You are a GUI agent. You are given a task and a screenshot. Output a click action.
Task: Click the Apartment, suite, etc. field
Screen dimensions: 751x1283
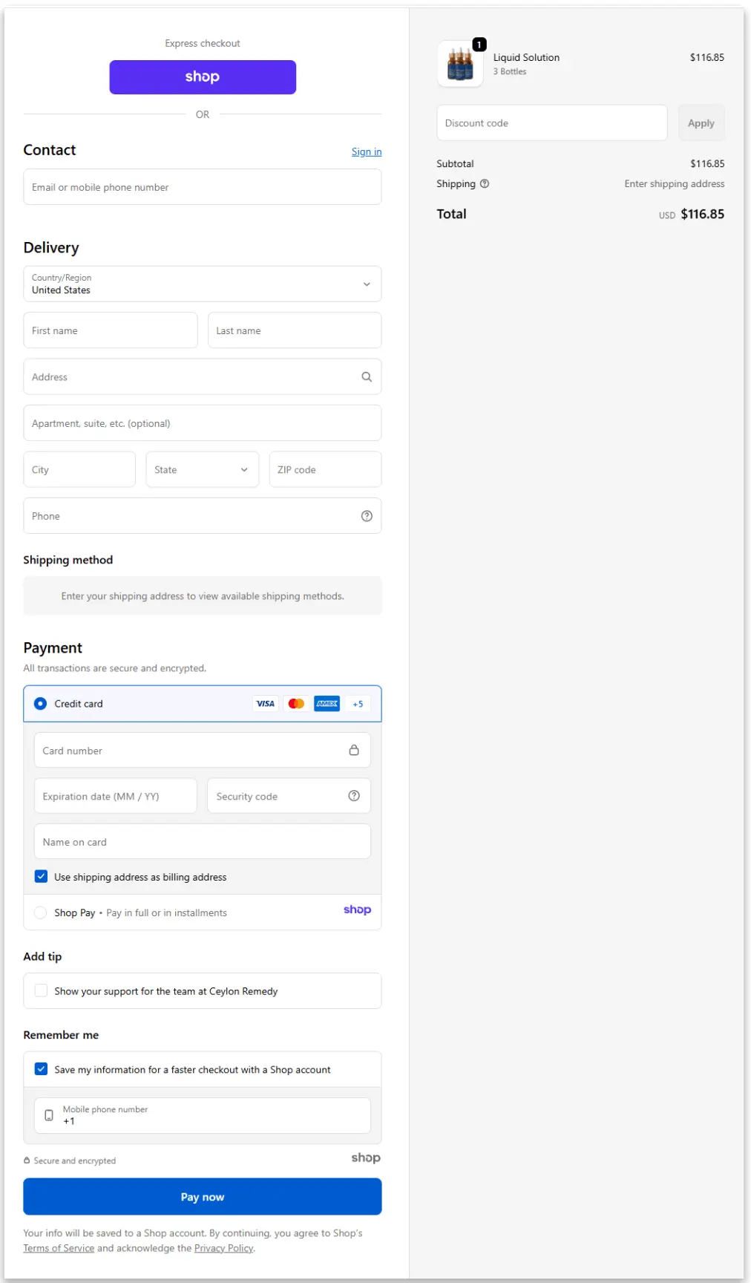203,423
